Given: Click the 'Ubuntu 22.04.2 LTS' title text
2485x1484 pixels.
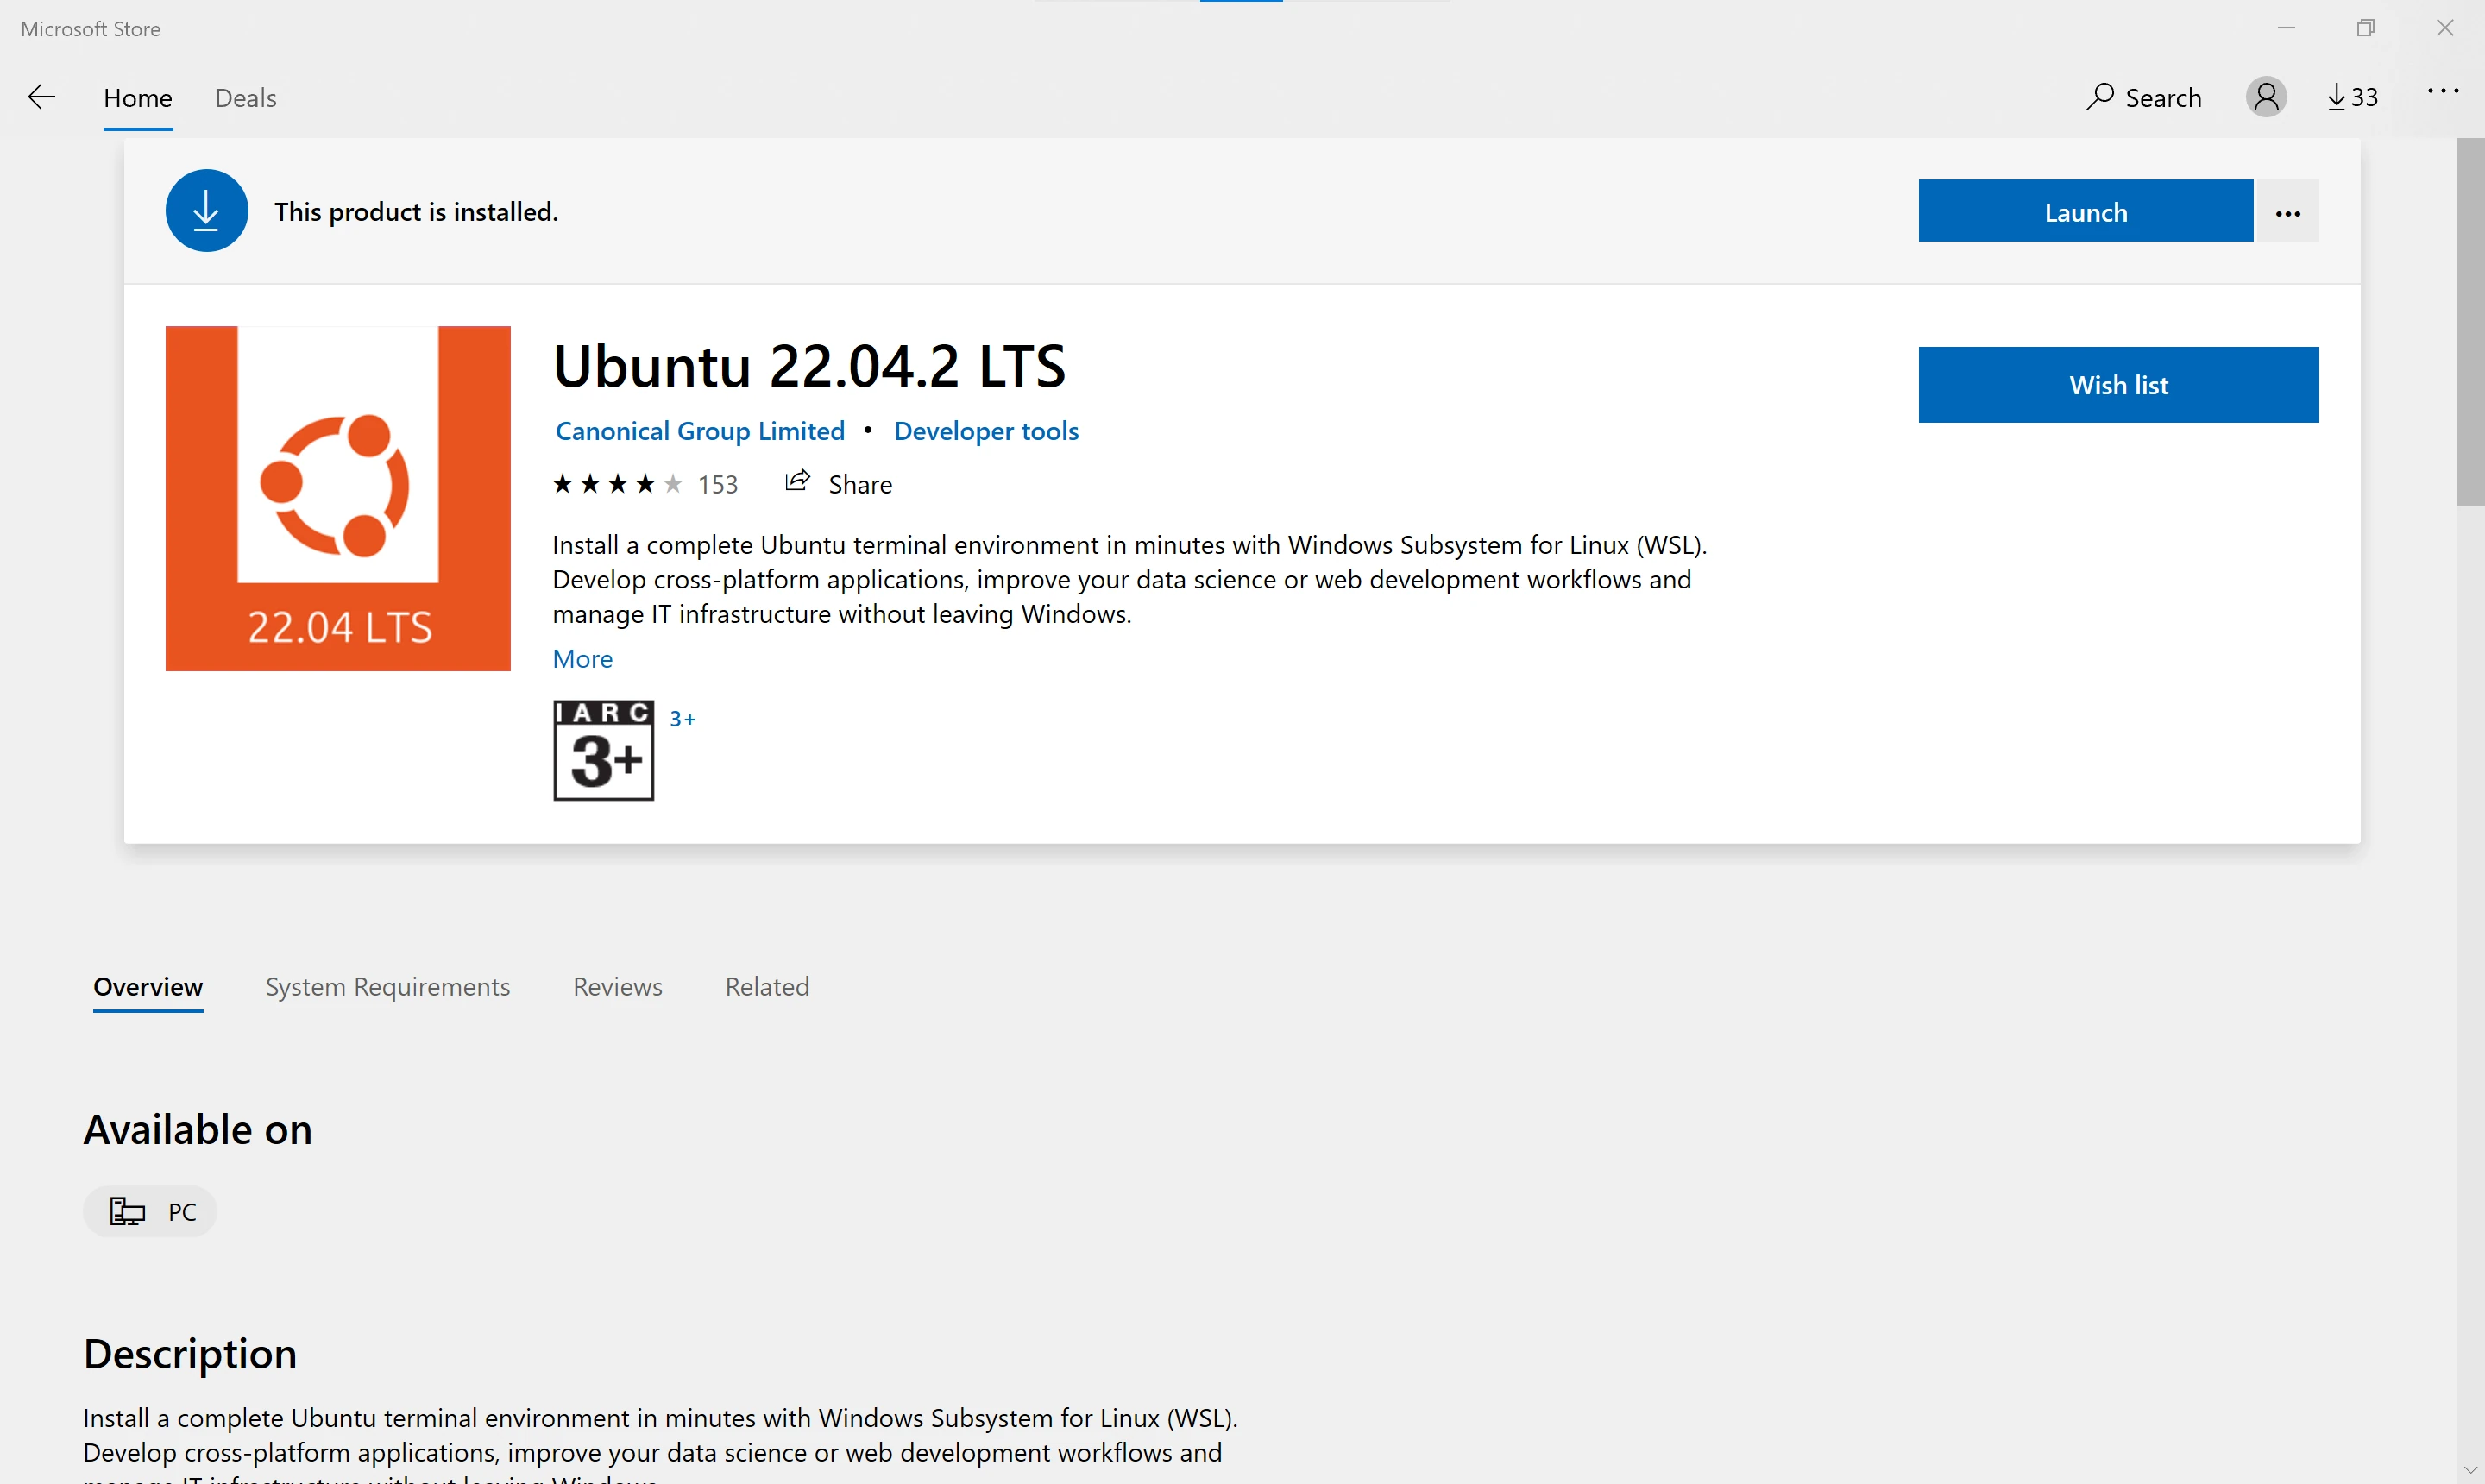Looking at the screenshot, I should 809,366.
